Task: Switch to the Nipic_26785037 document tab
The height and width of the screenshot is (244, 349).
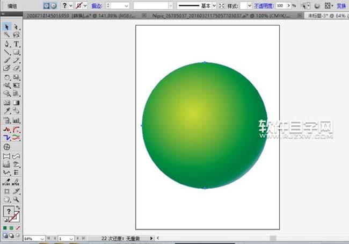Action: click(x=221, y=16)
